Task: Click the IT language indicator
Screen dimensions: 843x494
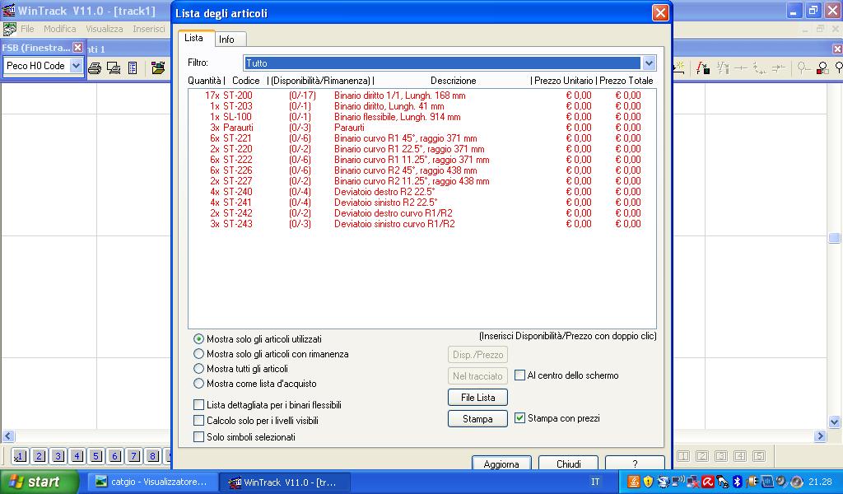Action: click(x=595, y=482)
